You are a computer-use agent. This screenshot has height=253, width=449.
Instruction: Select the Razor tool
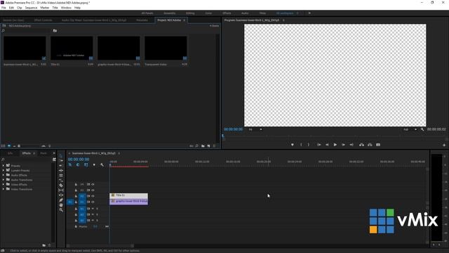tap(61, 186)
